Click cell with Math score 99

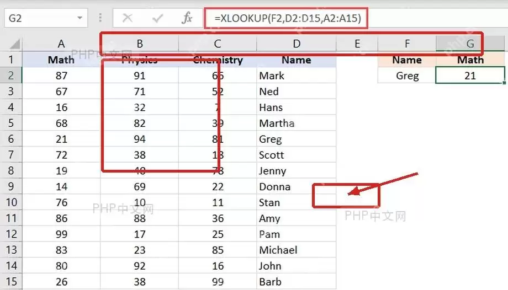point(61,234)
